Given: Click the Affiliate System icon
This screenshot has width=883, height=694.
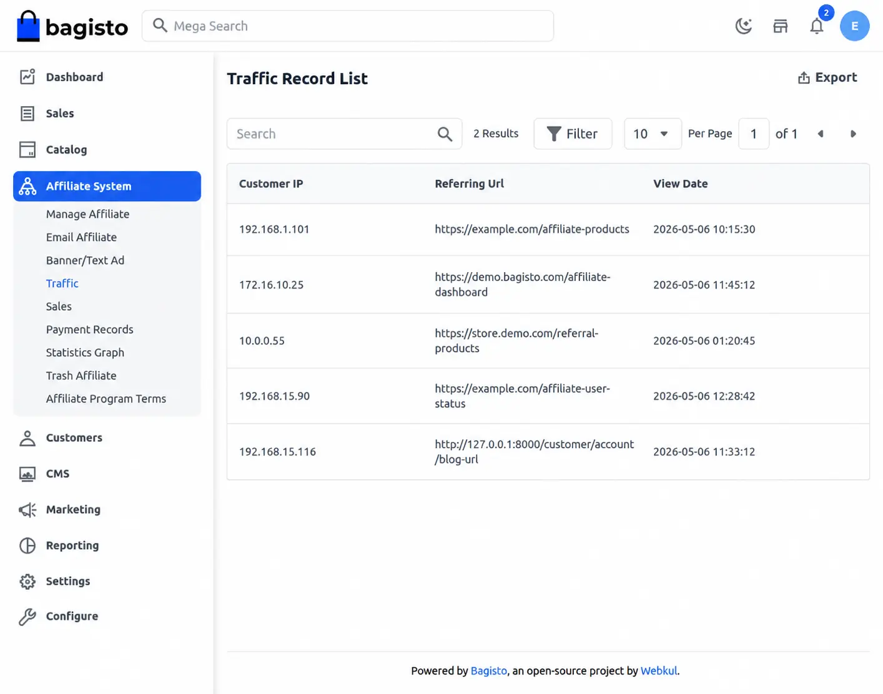Looking at the screenshot, I should [x=27, y=186].
